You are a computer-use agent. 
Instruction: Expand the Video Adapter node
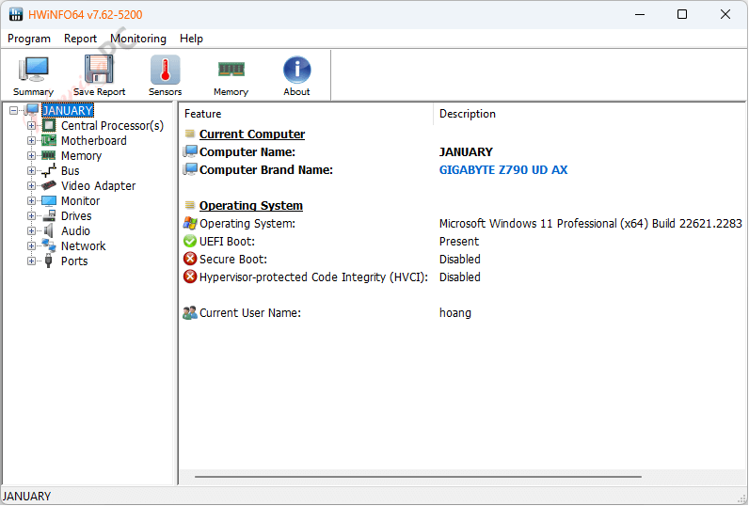[32, 185]
